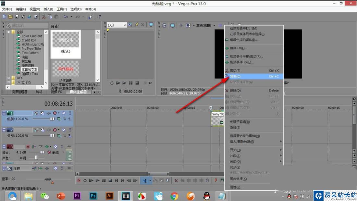This screenshot has width=357, height=201.
Task: Click Compositing Mode icon on track 1
Action: tap(59, 119)
